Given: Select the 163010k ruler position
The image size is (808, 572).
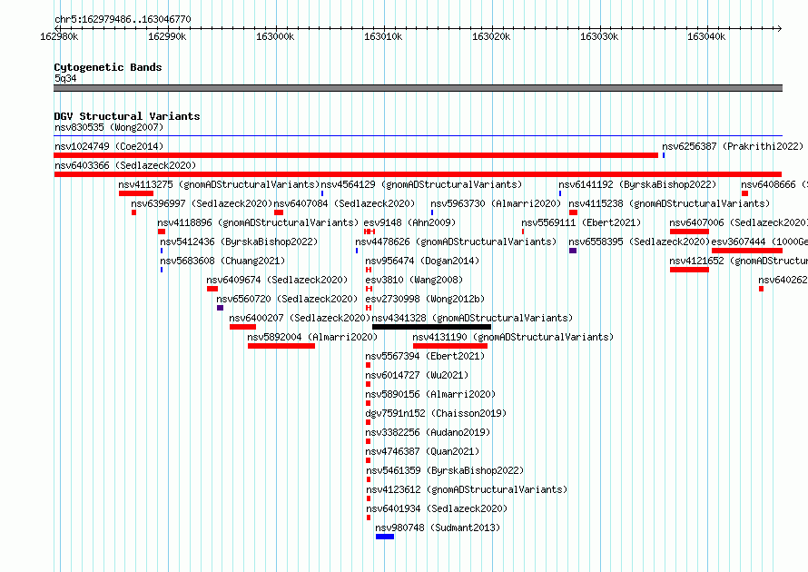Looking at the screenshot, I should click(383, 36).
